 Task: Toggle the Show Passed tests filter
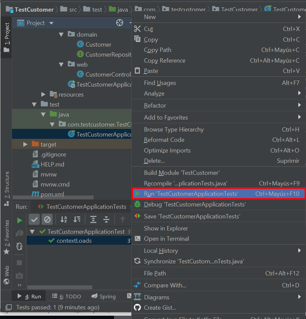tap(34, 219)
